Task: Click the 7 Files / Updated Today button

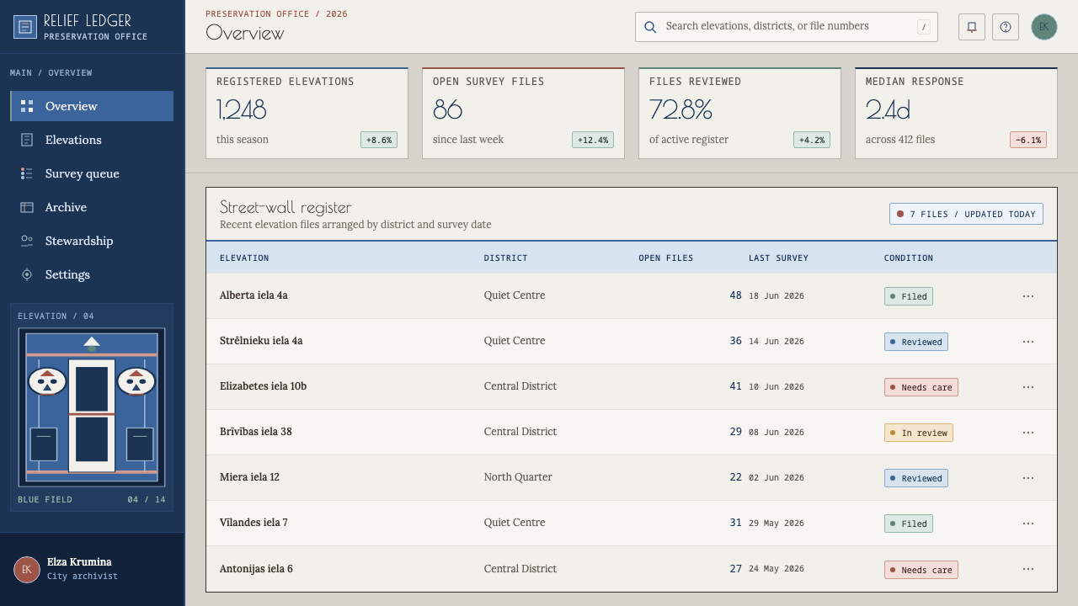Action: [x=966, y=214]
